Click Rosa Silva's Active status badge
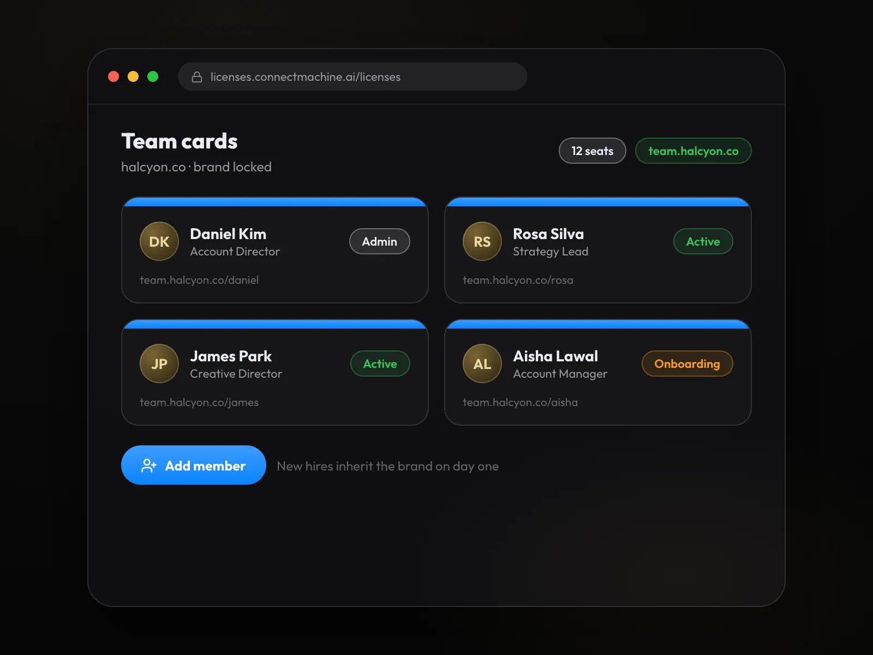The height and width of the screenshot is (655, 873). (703, 241)
